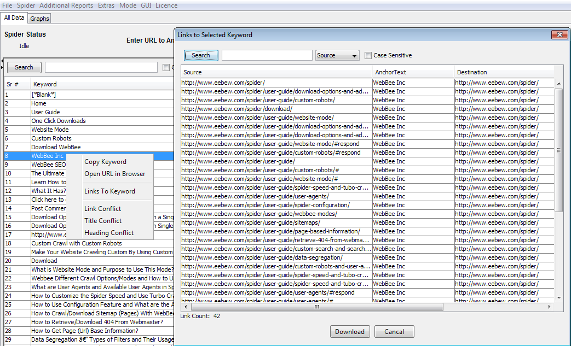
Task: Choose Open URL in Browser
Action: coord(115,174)
